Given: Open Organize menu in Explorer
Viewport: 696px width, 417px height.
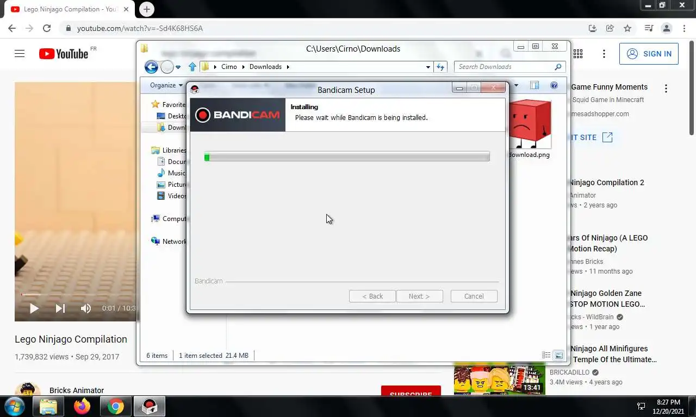Looking at the screenshot, I should click(166, 85).
